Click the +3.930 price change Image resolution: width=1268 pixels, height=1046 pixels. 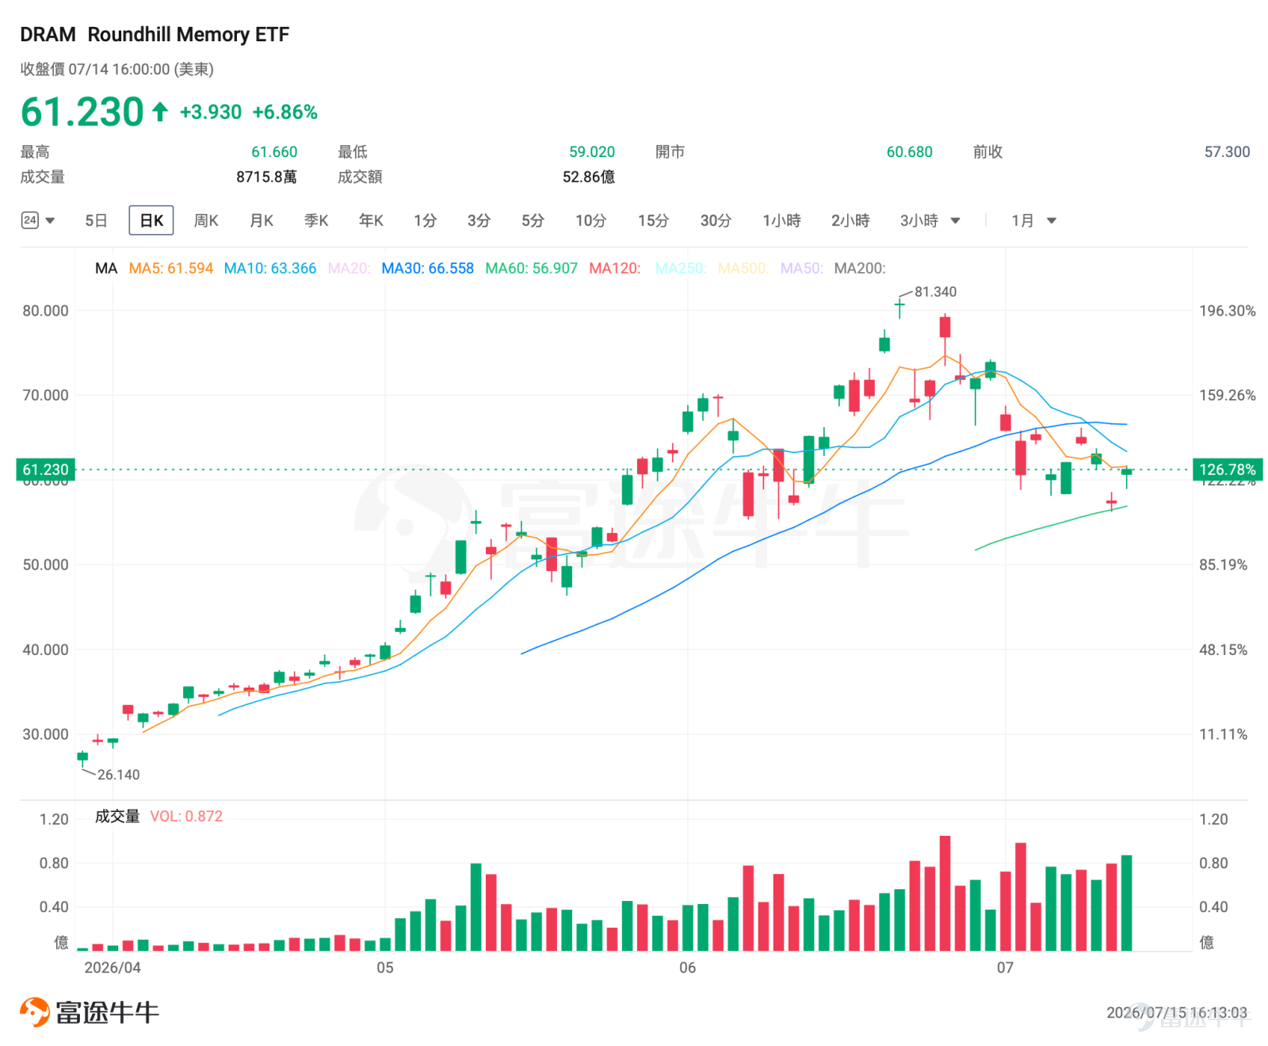(x=211, y=112)
